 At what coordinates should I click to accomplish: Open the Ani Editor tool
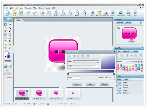[x=99, y=13]
